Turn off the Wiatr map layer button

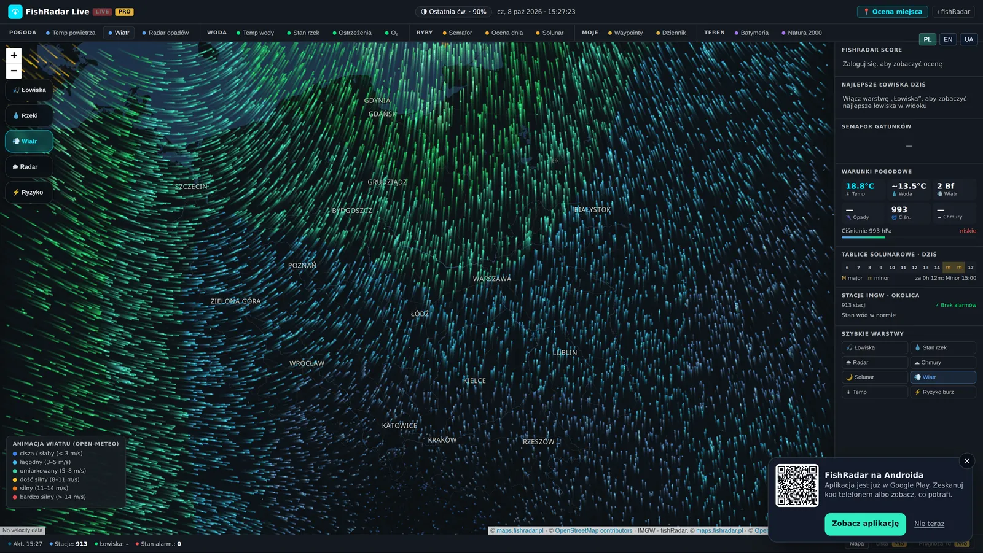29,141
